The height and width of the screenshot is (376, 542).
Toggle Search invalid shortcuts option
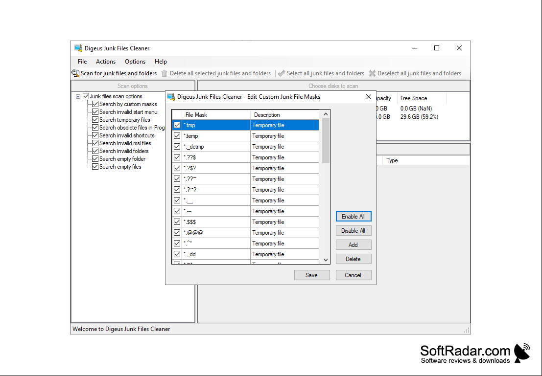pos(95,135)
